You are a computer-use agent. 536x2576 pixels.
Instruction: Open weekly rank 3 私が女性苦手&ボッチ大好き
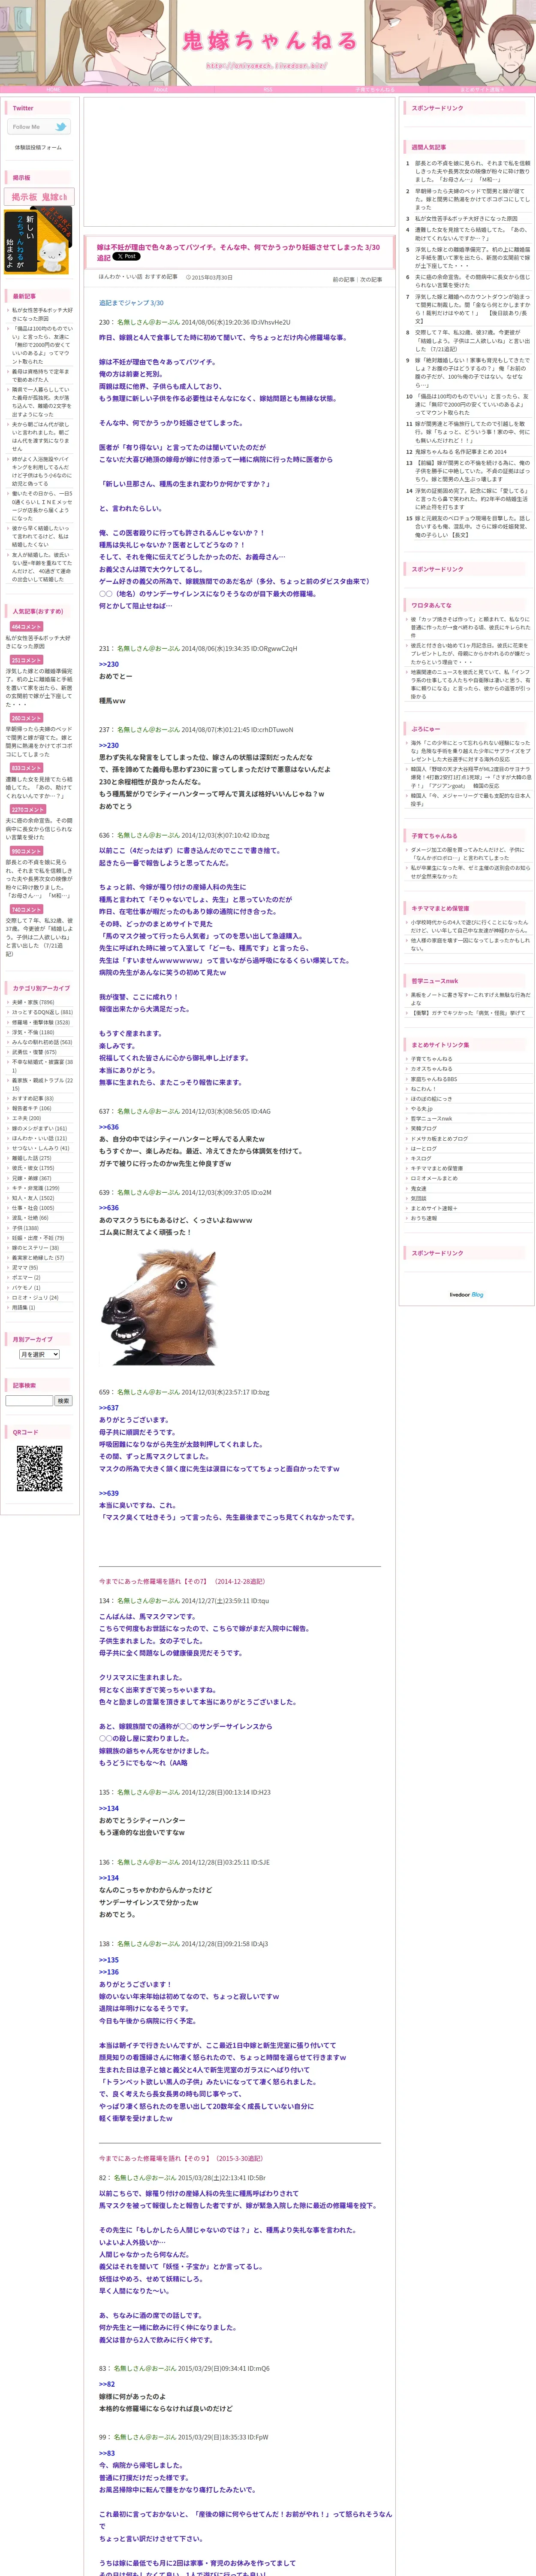tap(466, 218)
